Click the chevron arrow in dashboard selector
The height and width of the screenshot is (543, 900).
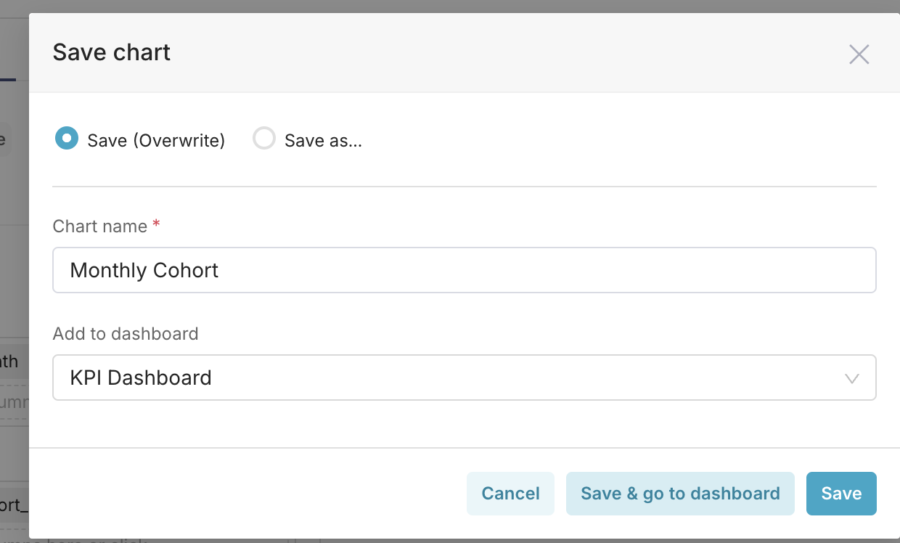(x=852, y=378)
